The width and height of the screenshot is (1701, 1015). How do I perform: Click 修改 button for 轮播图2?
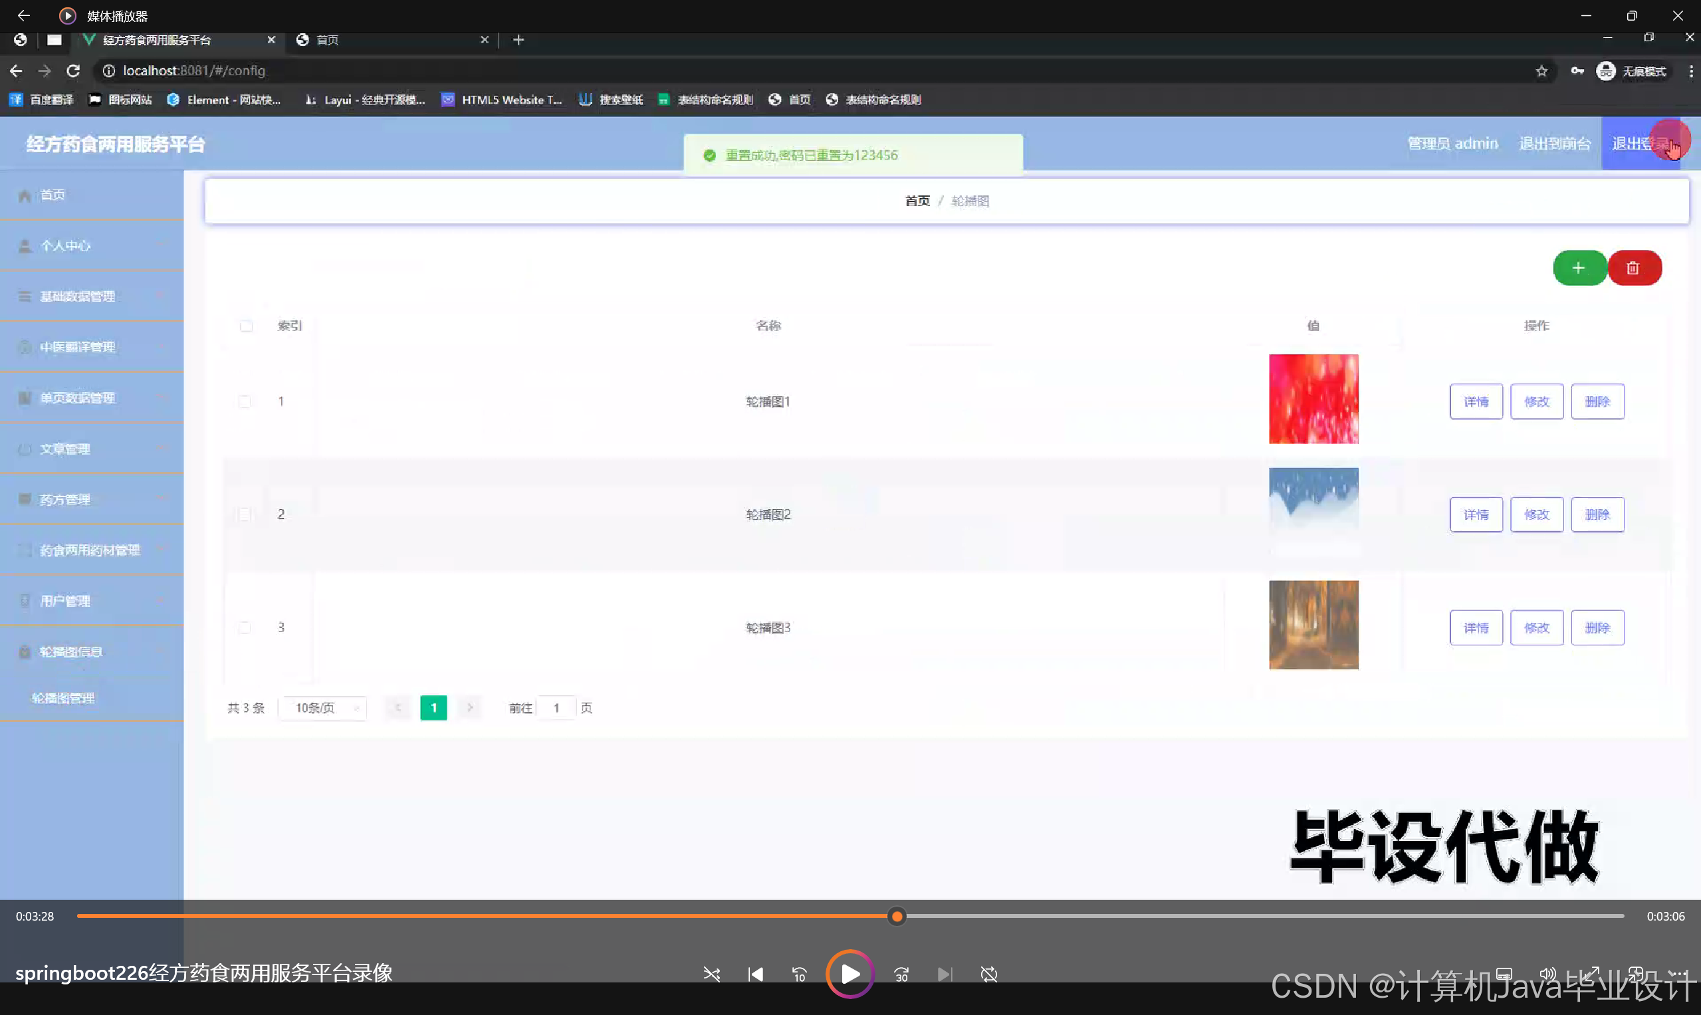pyautogui.click(x=1536, y=514)
